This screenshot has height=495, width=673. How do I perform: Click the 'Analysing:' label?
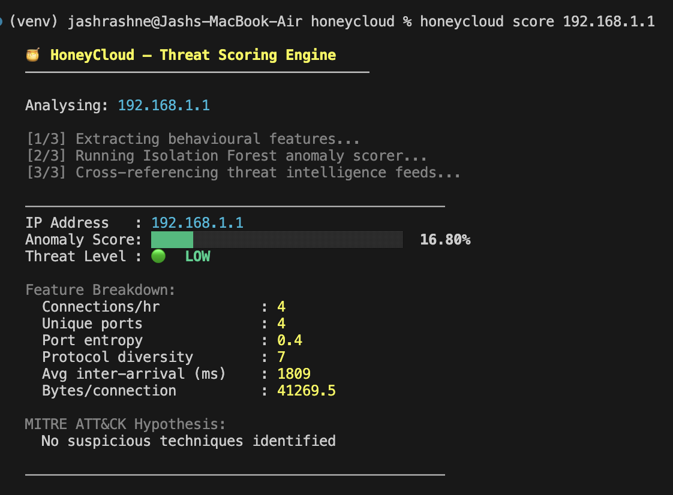coord(67,105)
